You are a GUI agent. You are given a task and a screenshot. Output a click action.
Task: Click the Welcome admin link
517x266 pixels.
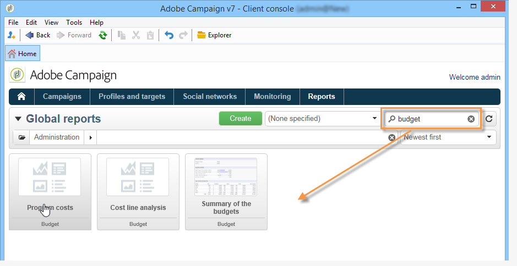(475, 77)
